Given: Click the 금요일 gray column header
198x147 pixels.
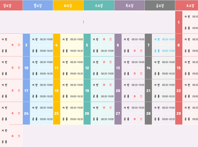Looking at the screenshot, I should (160, 6).
